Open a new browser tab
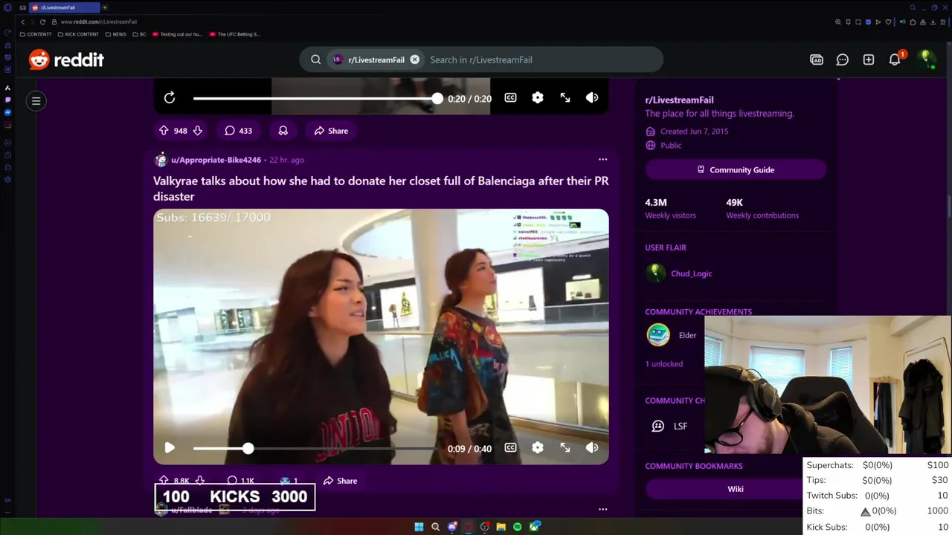This screenshot has width=952, height=535. click(105, 7)
